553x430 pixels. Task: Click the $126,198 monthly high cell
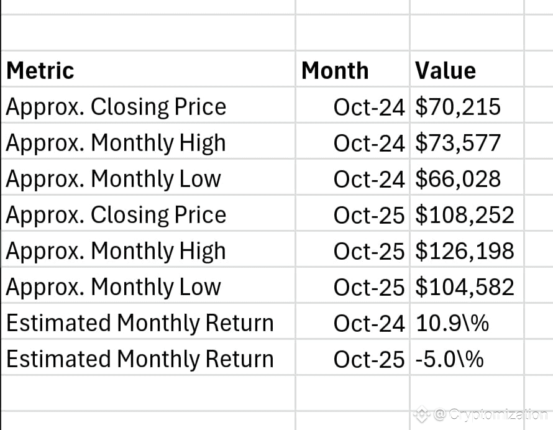coord(467,249)
